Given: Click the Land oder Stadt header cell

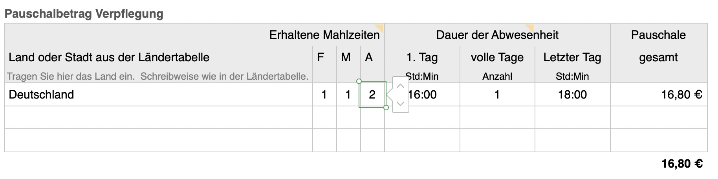Looking at the screenshot, I should click(x=109, y=57).
